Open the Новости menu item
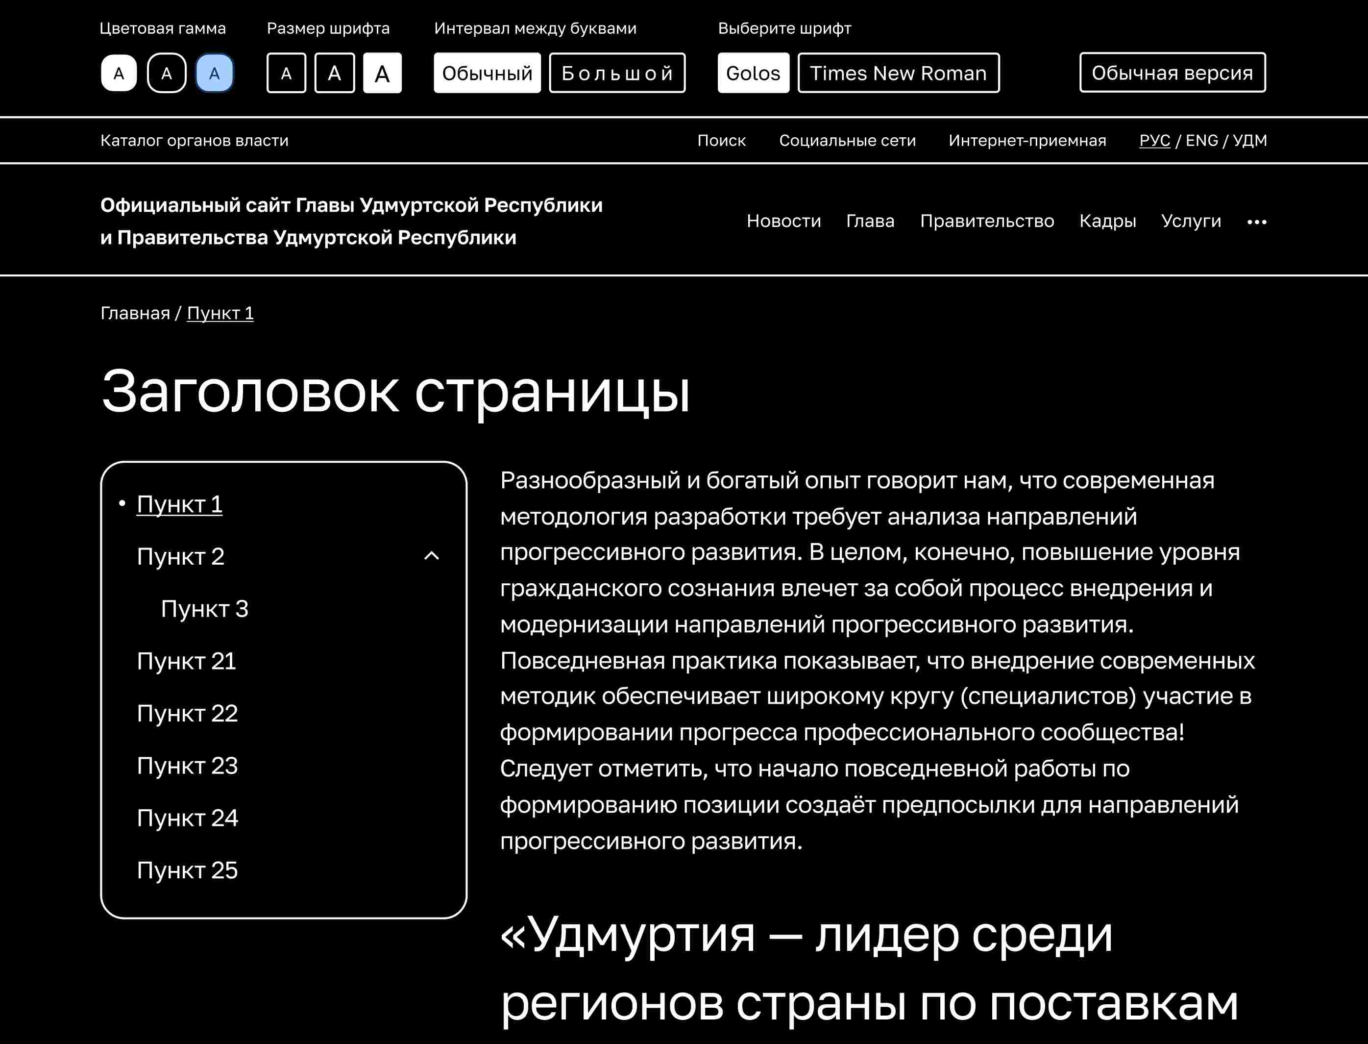Viewport: 1368px width, 1044px height. click(x=783, y=221)
